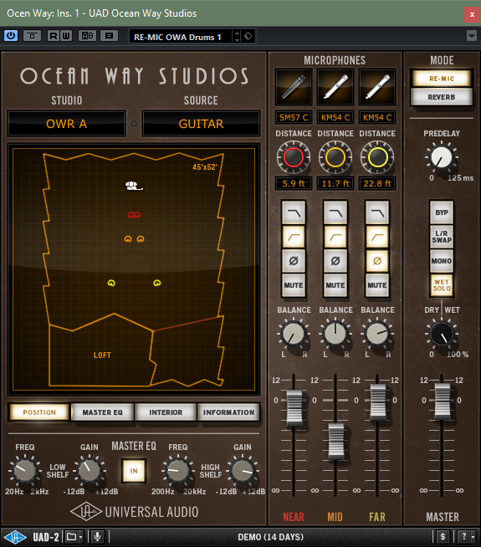The height and width of the screenshot is (547, 481).
Task: Toggle near mic high-cut filter icon
Action: [294, 212]
